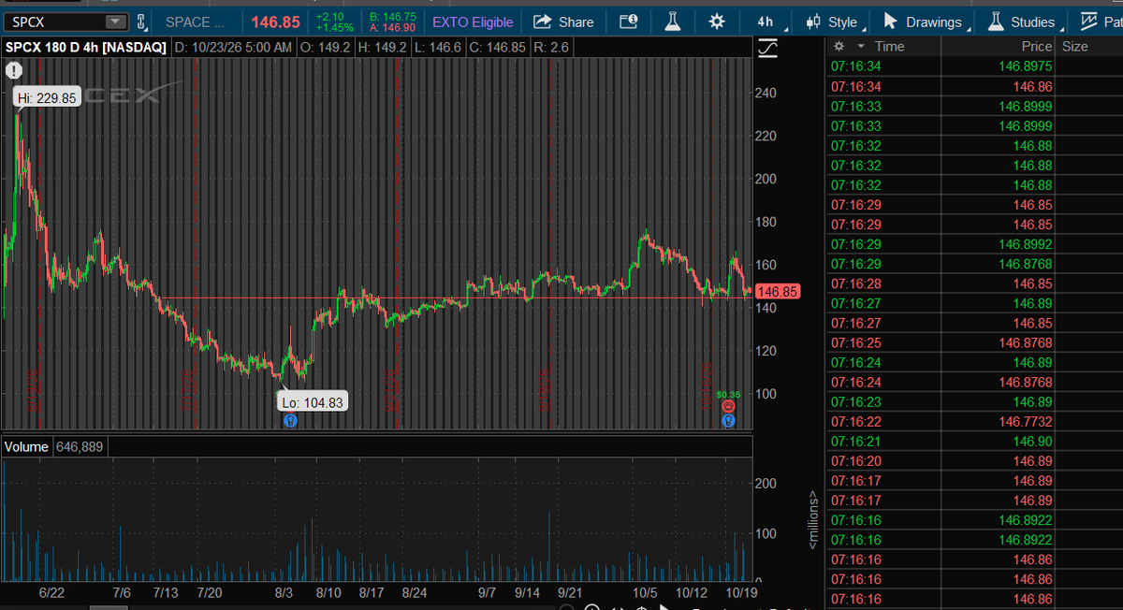The width and height of the screenshot is (1123, 610).
Task: Click the chart scale curve icon above the price axis
Action: [768, 47]
